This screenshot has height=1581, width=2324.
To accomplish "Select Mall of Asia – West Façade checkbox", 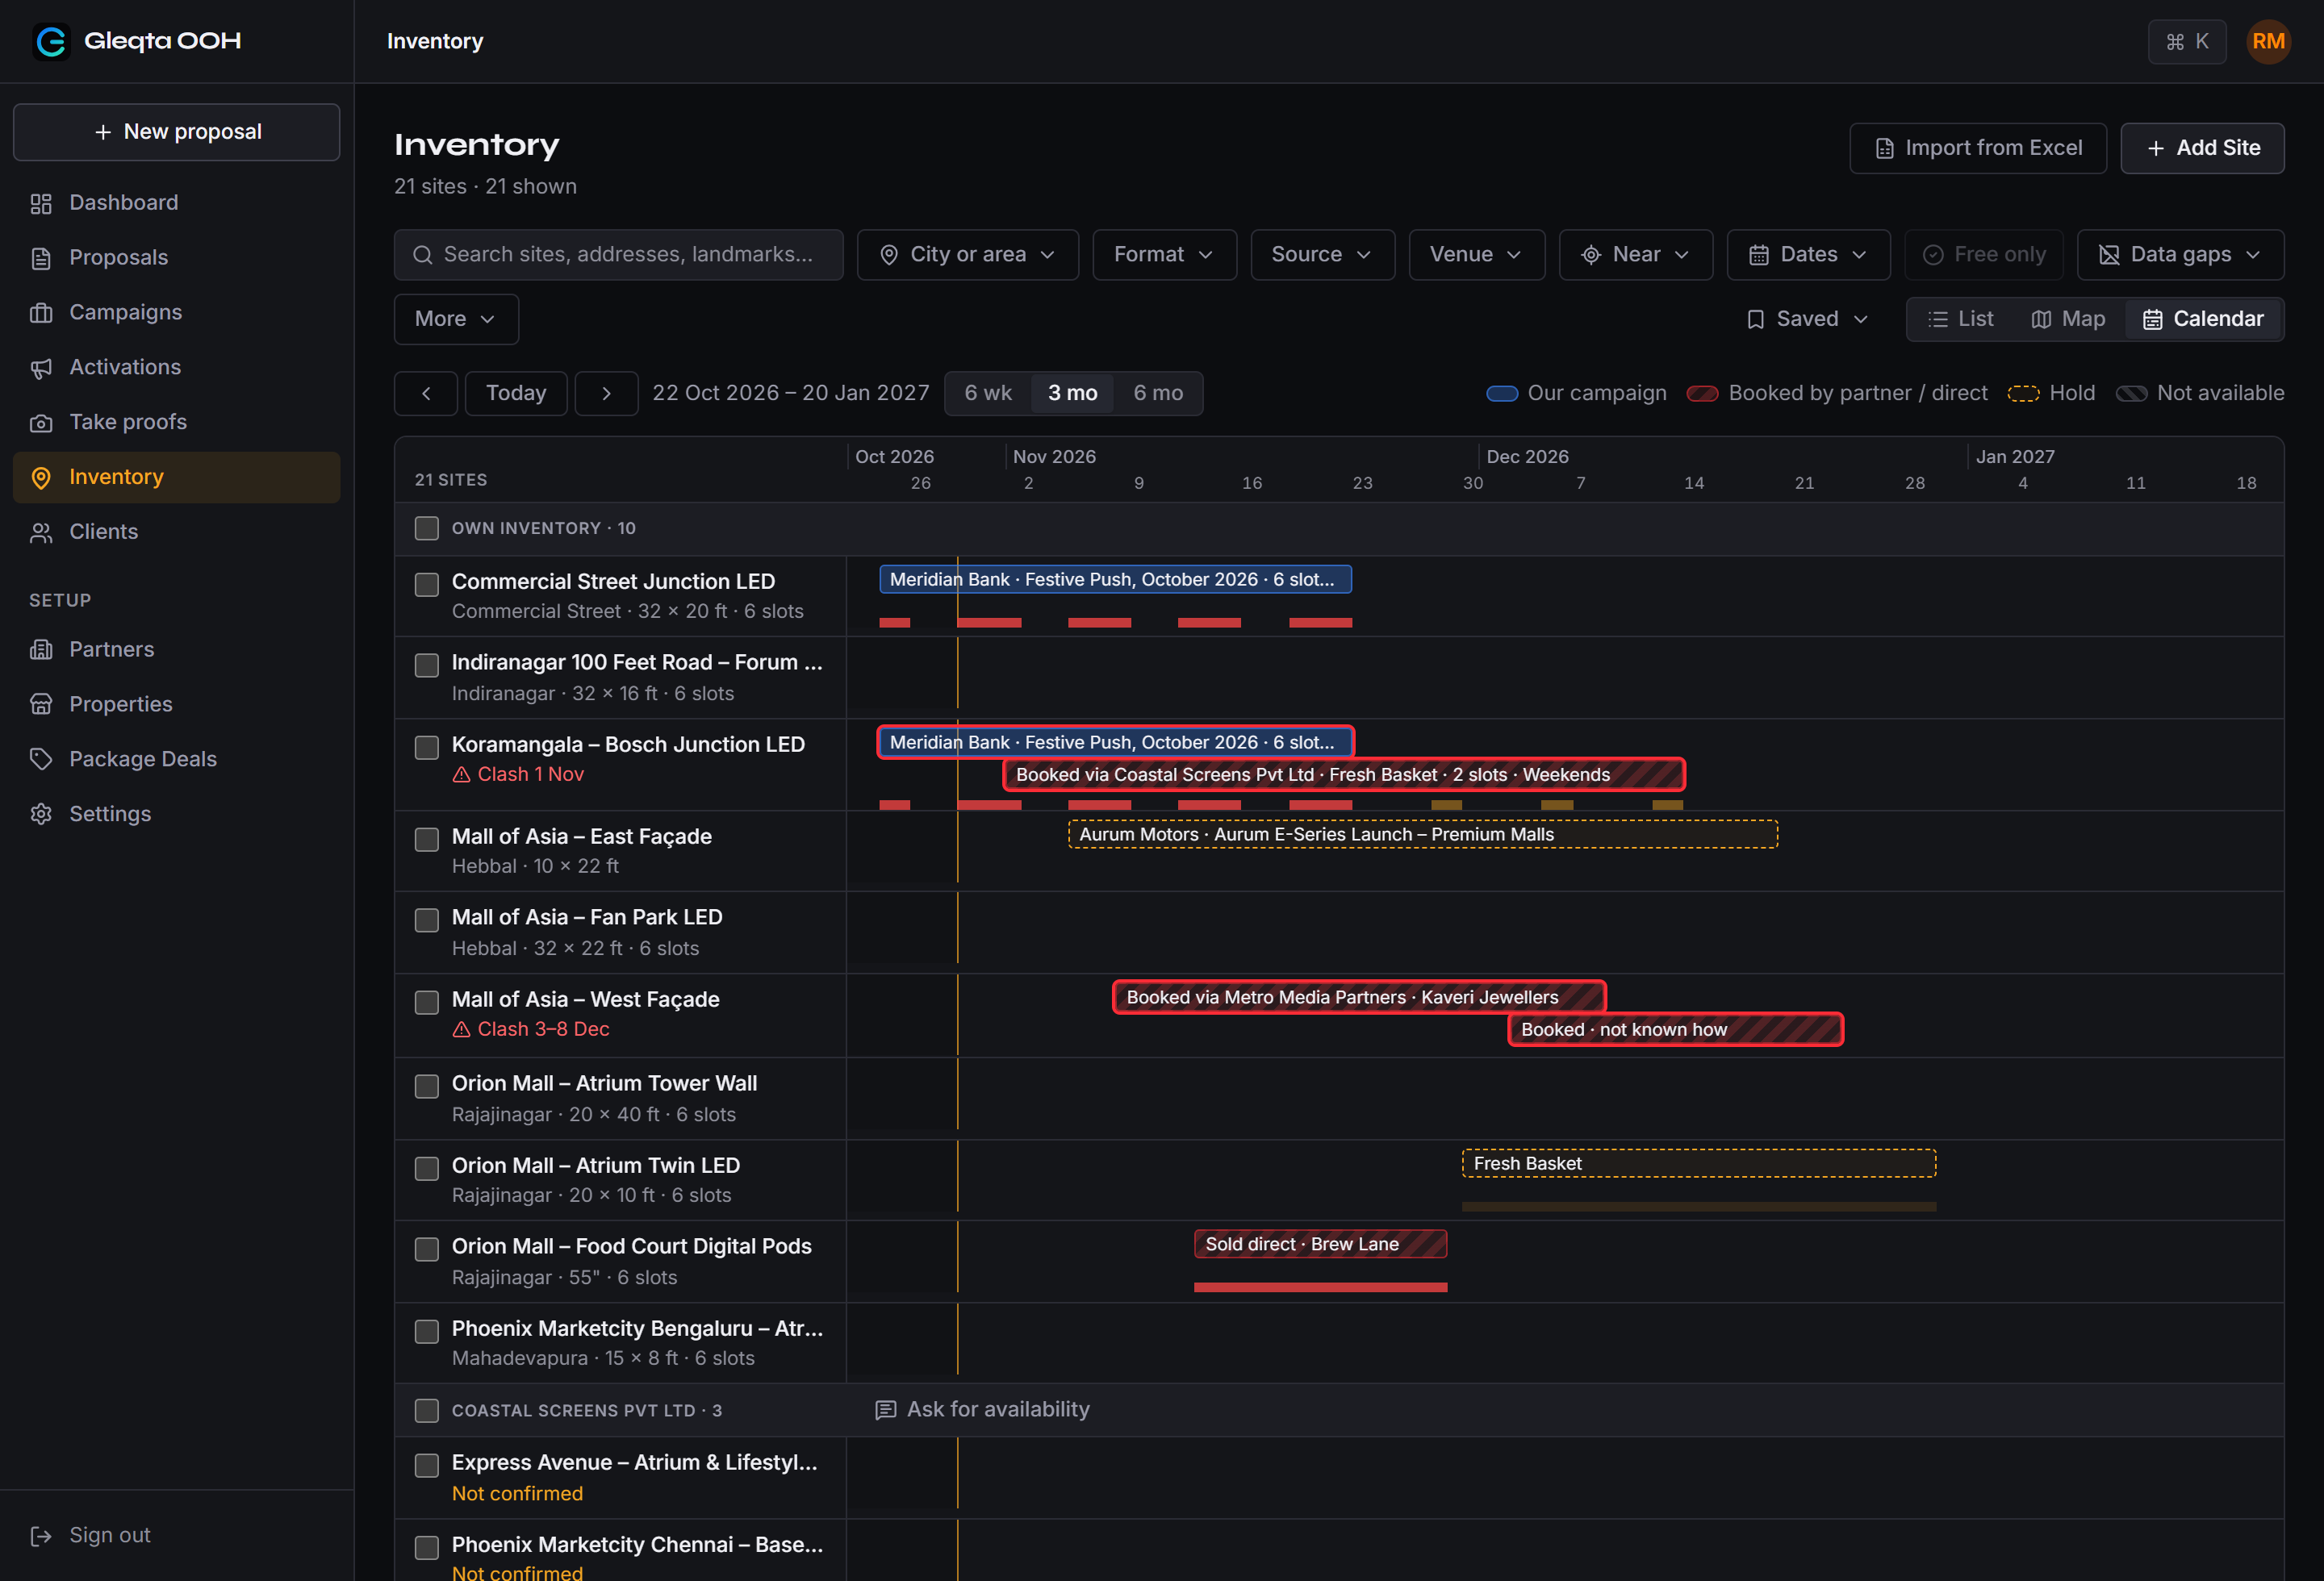I will [427, 1003].
